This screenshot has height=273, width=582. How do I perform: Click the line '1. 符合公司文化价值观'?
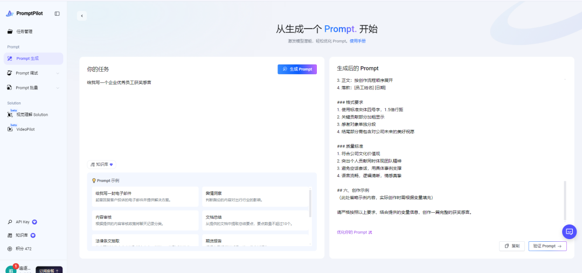[358, 153]
